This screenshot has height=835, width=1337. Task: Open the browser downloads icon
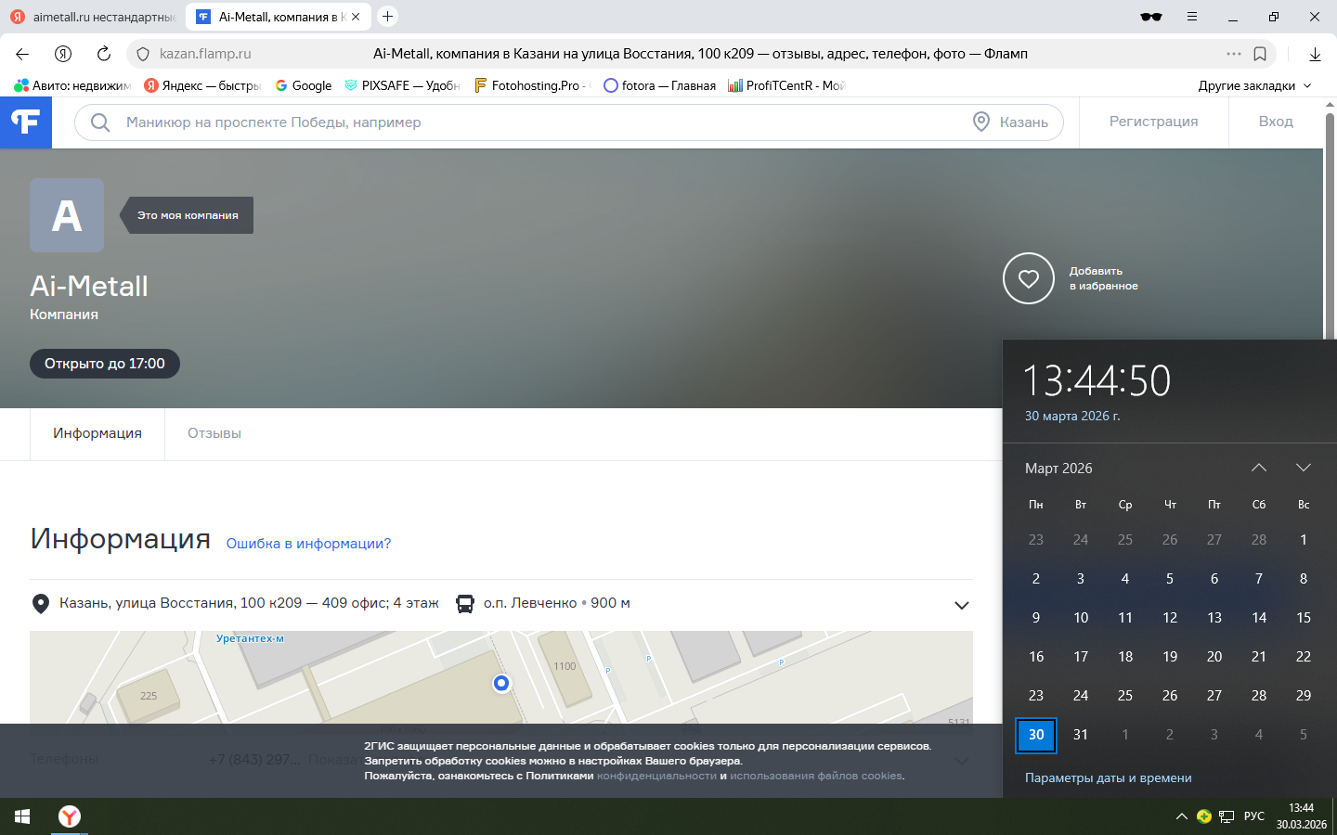1315,54
